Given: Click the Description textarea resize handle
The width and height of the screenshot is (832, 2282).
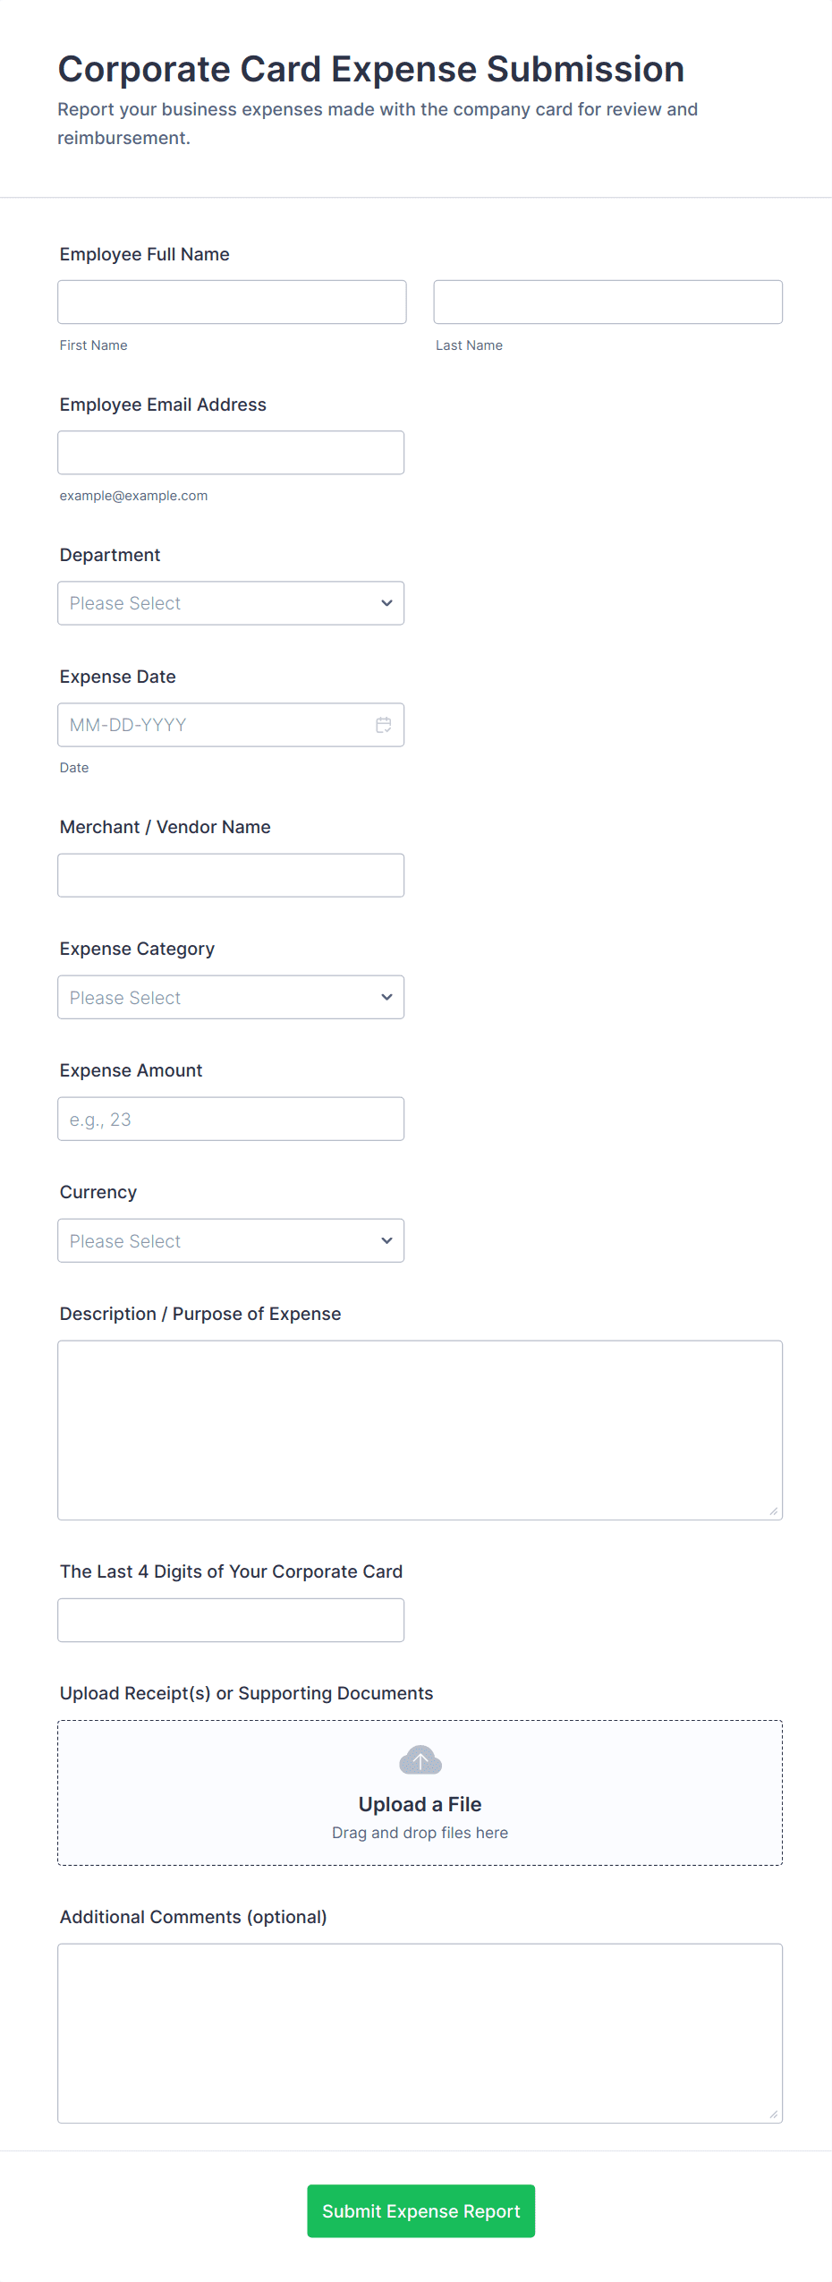Looking at the screenshot, I should [773, 1511].
